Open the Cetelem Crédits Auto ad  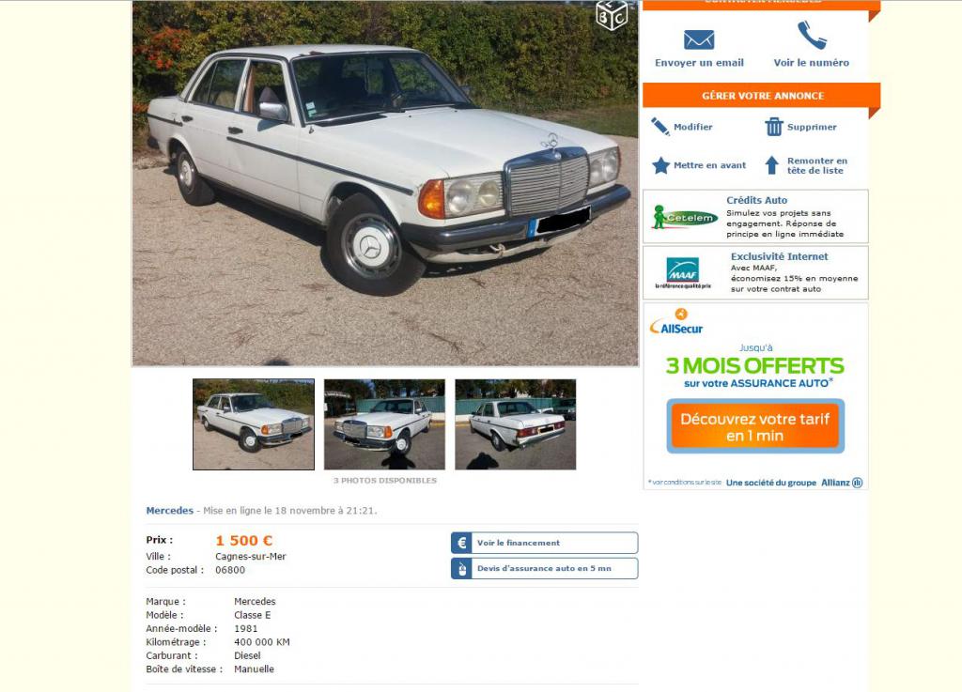coord(755,216)
